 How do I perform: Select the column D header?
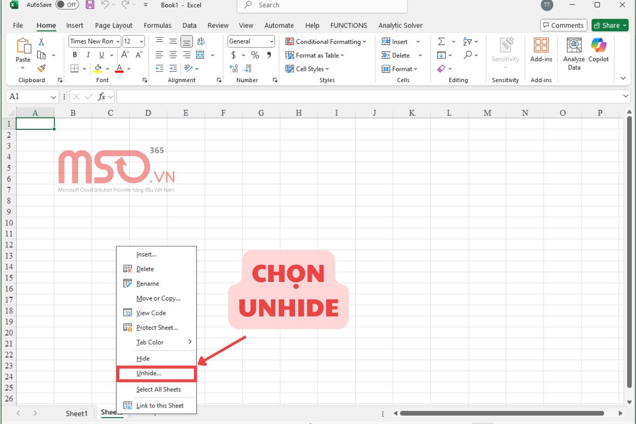click(x=148, y=113)
